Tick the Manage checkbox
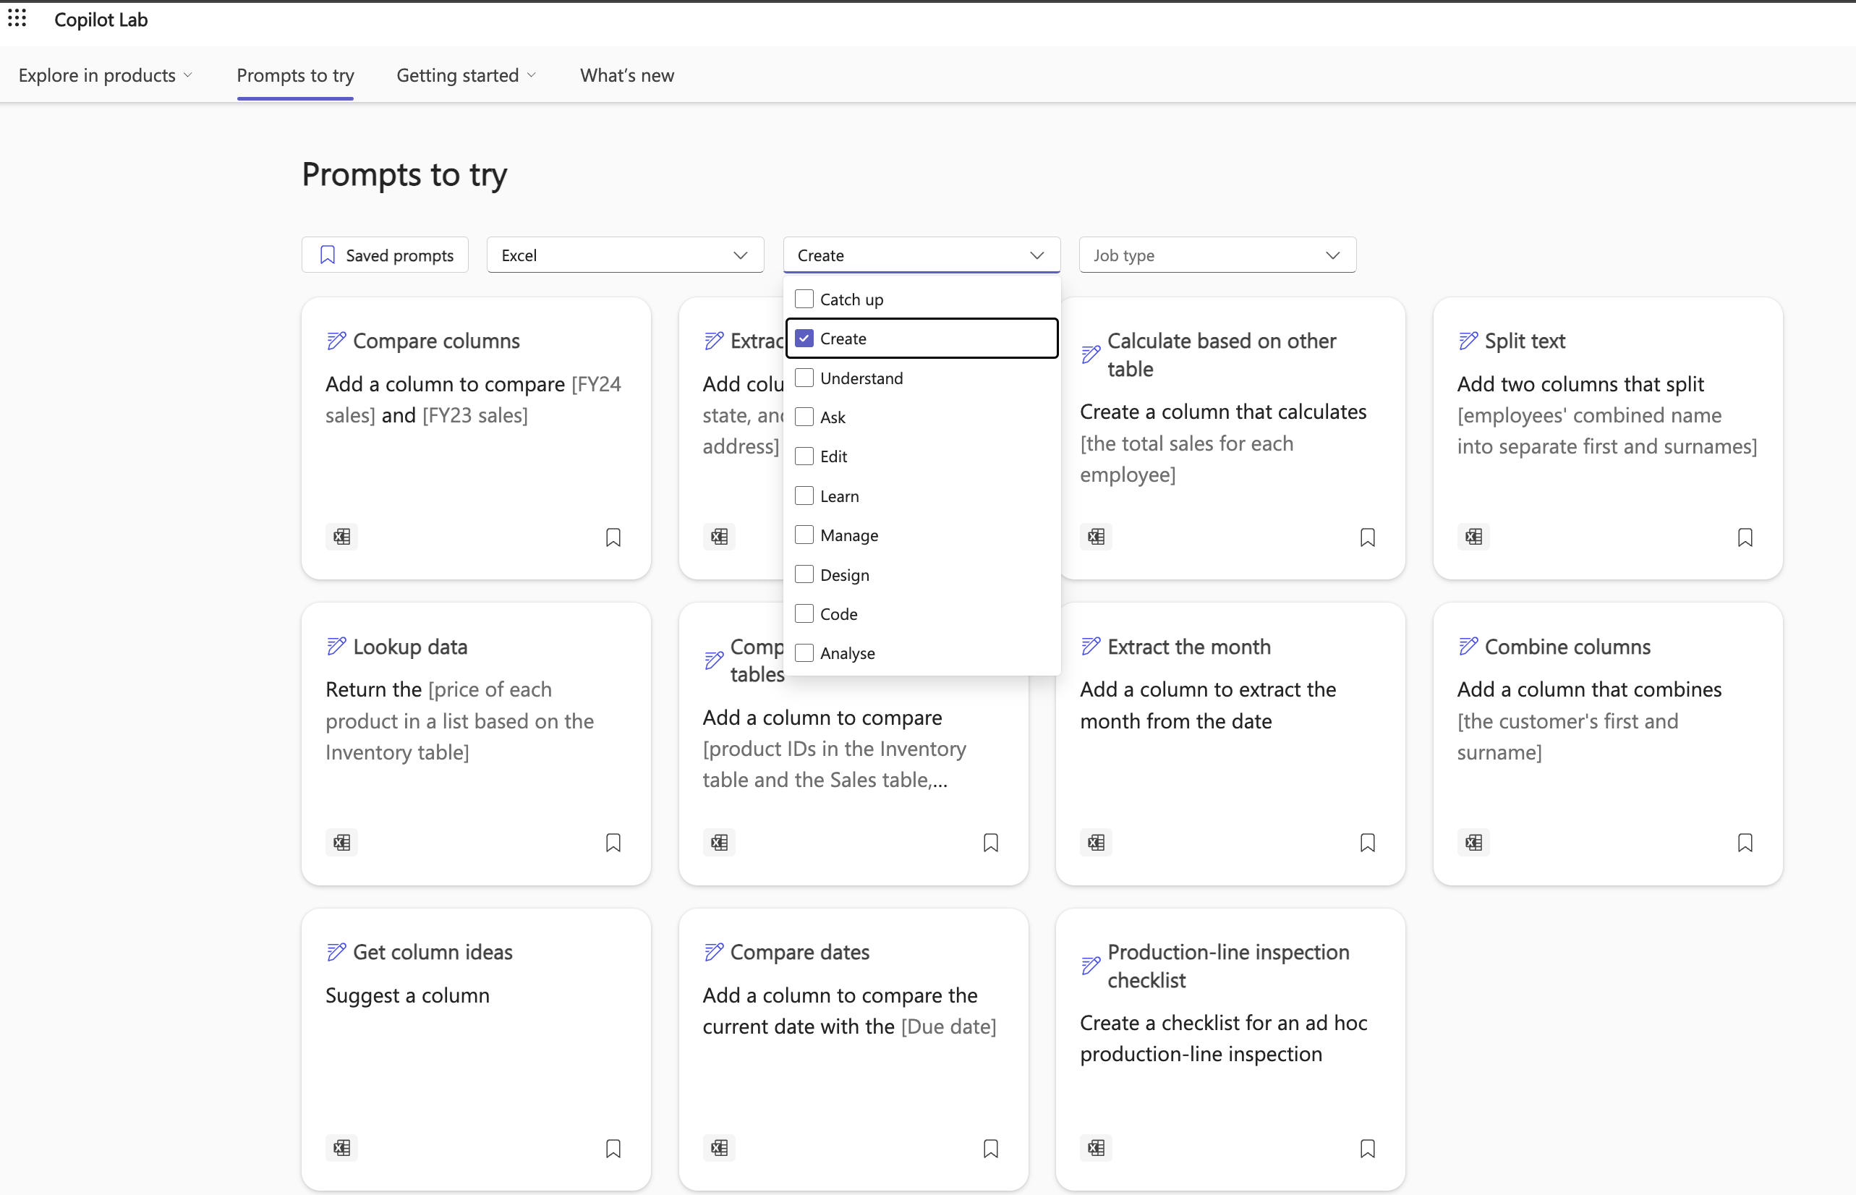1856x1195 pixels. click(804, 535)
